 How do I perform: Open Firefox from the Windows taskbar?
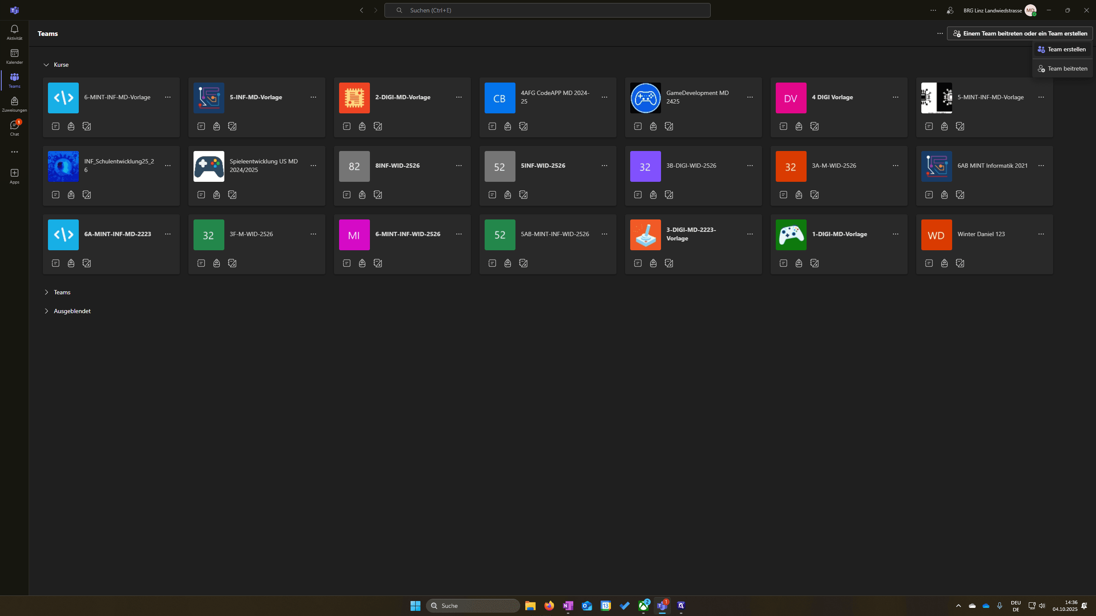tap(549, 606)
